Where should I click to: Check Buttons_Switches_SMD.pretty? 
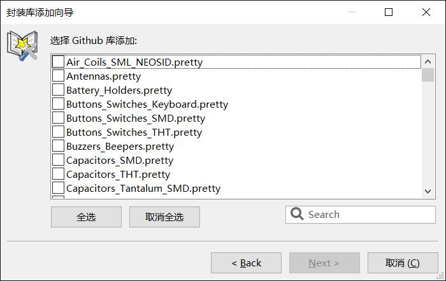click(x=58, y=118)
